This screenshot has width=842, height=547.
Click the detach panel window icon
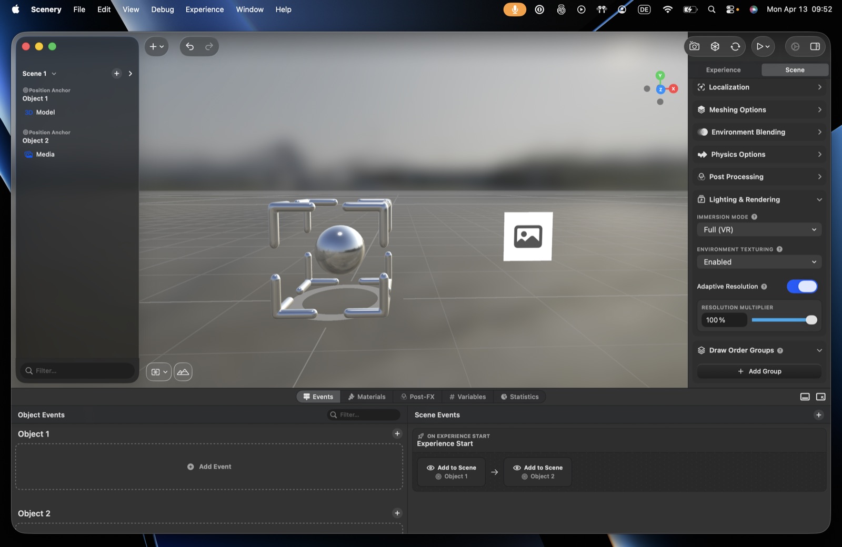click(820, 397)
